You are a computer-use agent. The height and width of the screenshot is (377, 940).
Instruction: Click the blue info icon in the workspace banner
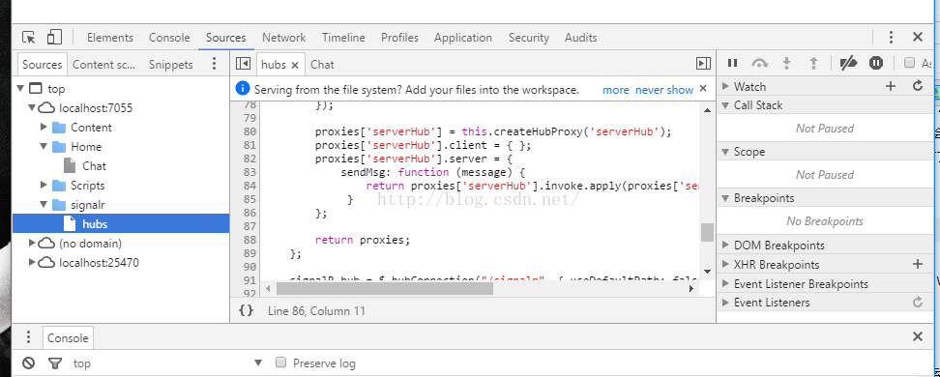pos(243,89)
